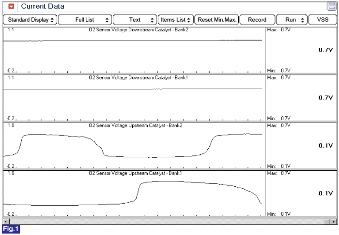Select the Upstream Catalyst - Bank2 graph title
Viewport: 339px width, 235px height.
point(136,125)
